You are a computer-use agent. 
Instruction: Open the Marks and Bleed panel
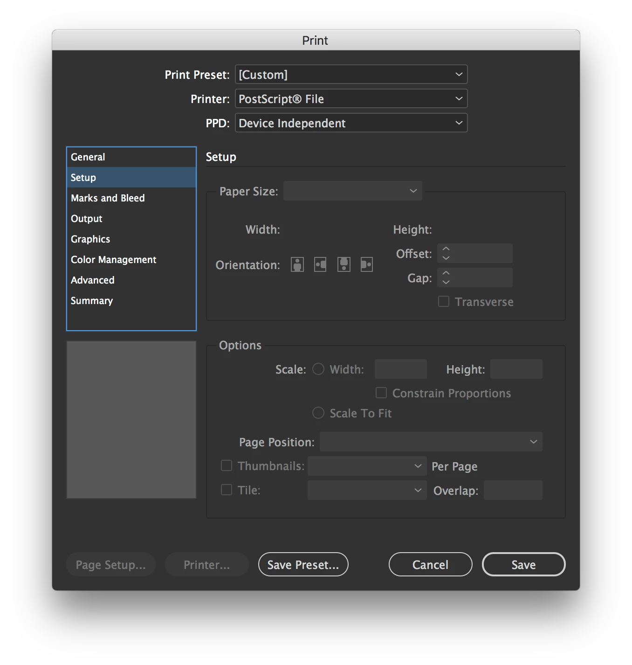pyautogui.click(x=131, y=198)
